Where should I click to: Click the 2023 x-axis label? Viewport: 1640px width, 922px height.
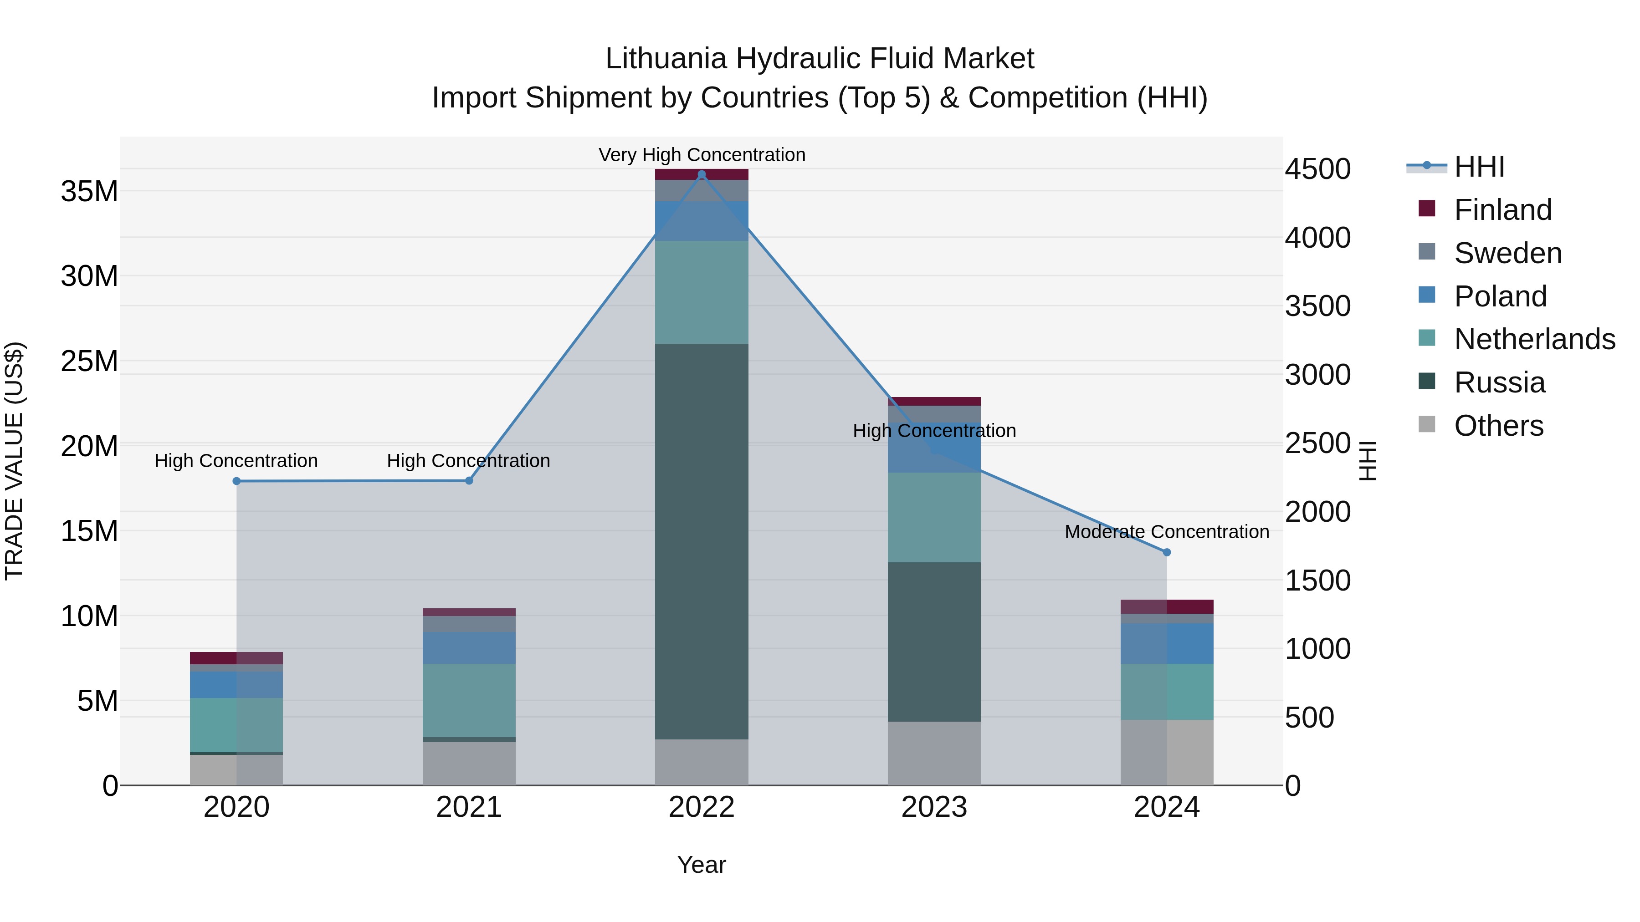(934, 807)
